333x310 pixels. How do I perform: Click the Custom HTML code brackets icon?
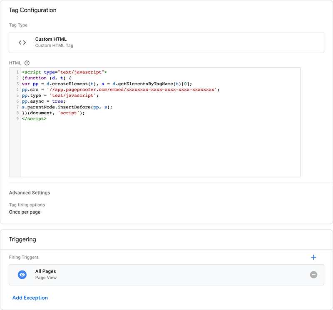[x=22, y=42]
